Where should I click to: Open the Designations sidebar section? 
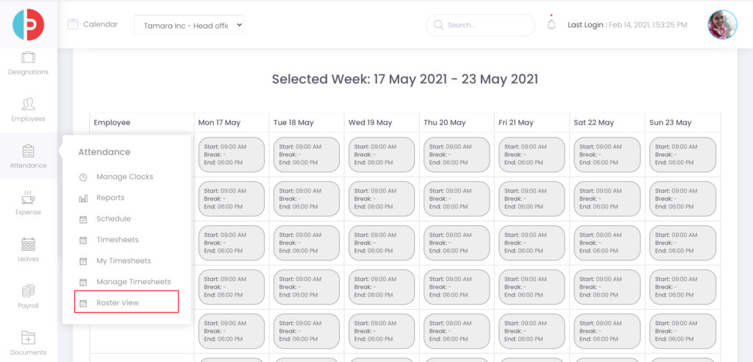[x=29, y=63]
